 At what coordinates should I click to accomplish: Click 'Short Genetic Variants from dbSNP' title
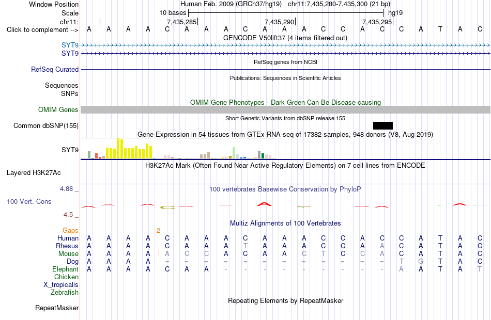285,118
